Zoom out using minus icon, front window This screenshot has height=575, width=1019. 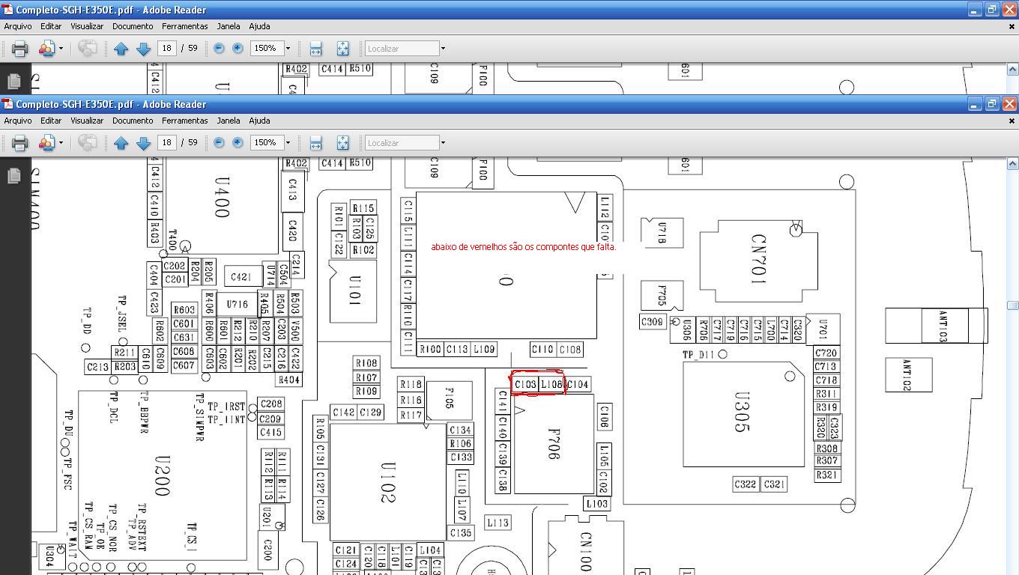[x=219, y=142]
